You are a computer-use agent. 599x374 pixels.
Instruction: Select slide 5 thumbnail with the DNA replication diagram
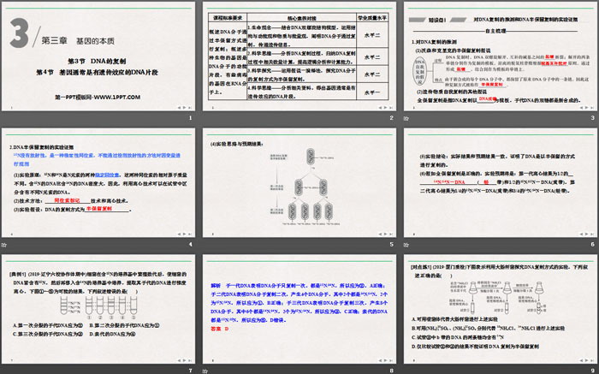299,182
